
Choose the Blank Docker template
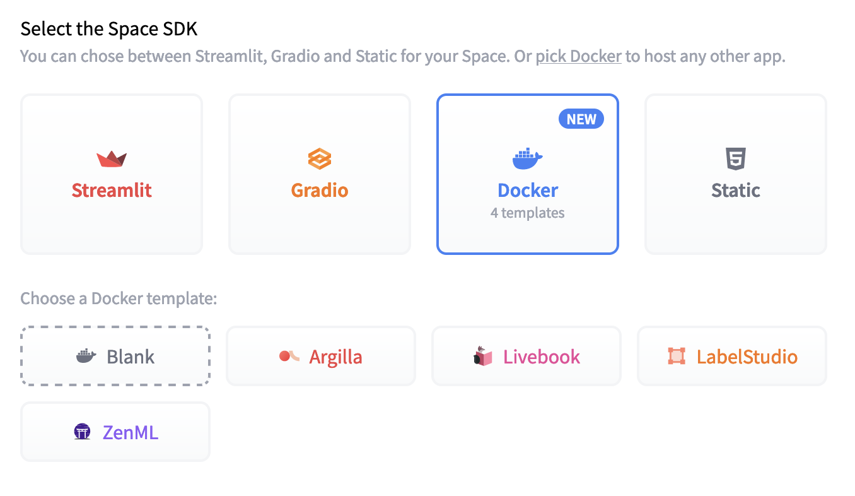click(x=115, y=356)
